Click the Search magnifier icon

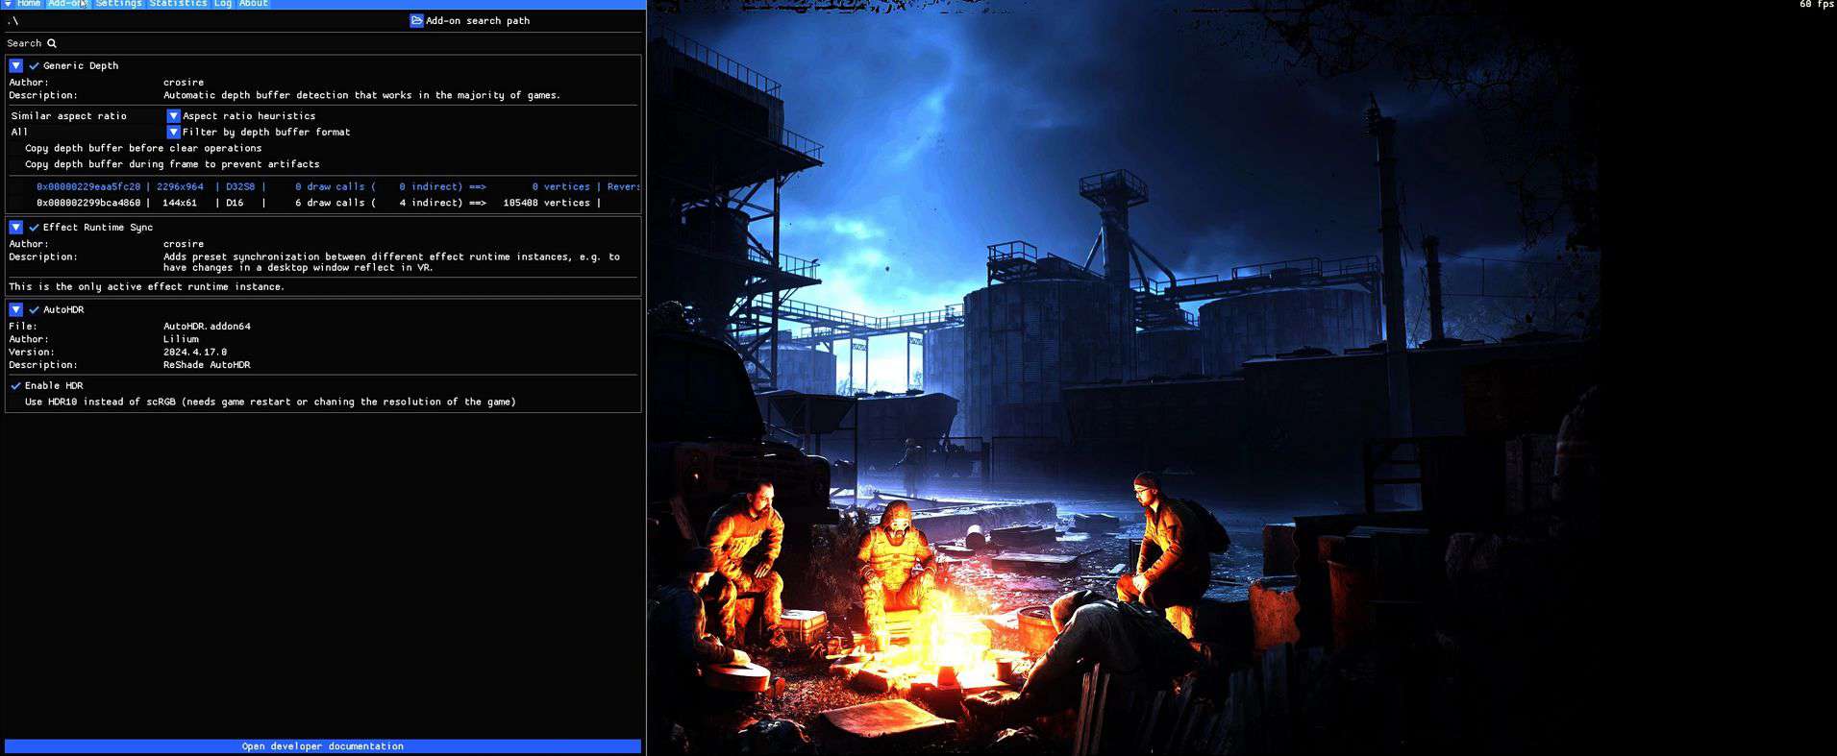click(52, 43)
